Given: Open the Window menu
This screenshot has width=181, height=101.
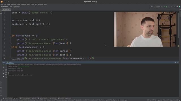Looking at the screenshot, I should pos(40,4).
